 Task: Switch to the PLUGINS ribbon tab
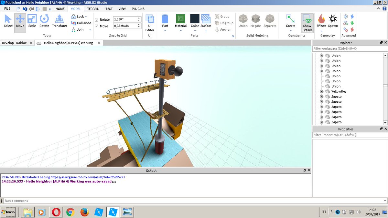(138, 9)
